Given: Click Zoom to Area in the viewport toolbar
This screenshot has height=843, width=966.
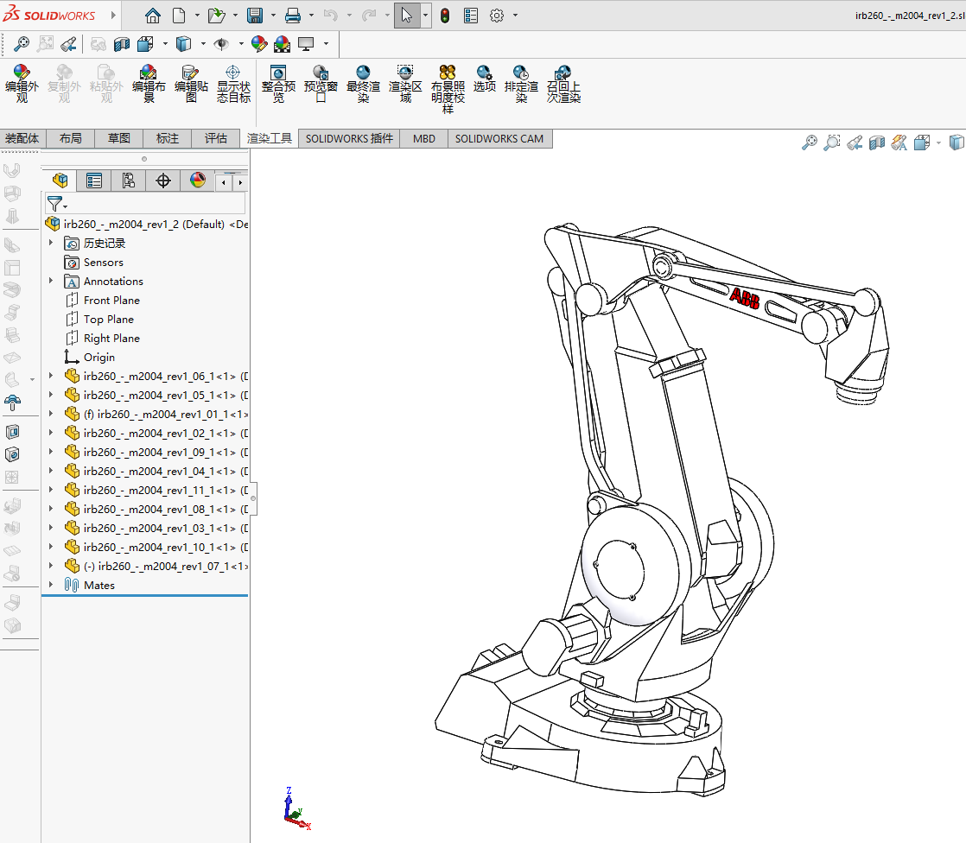Looking at the screenshot, I should point(831,143).
